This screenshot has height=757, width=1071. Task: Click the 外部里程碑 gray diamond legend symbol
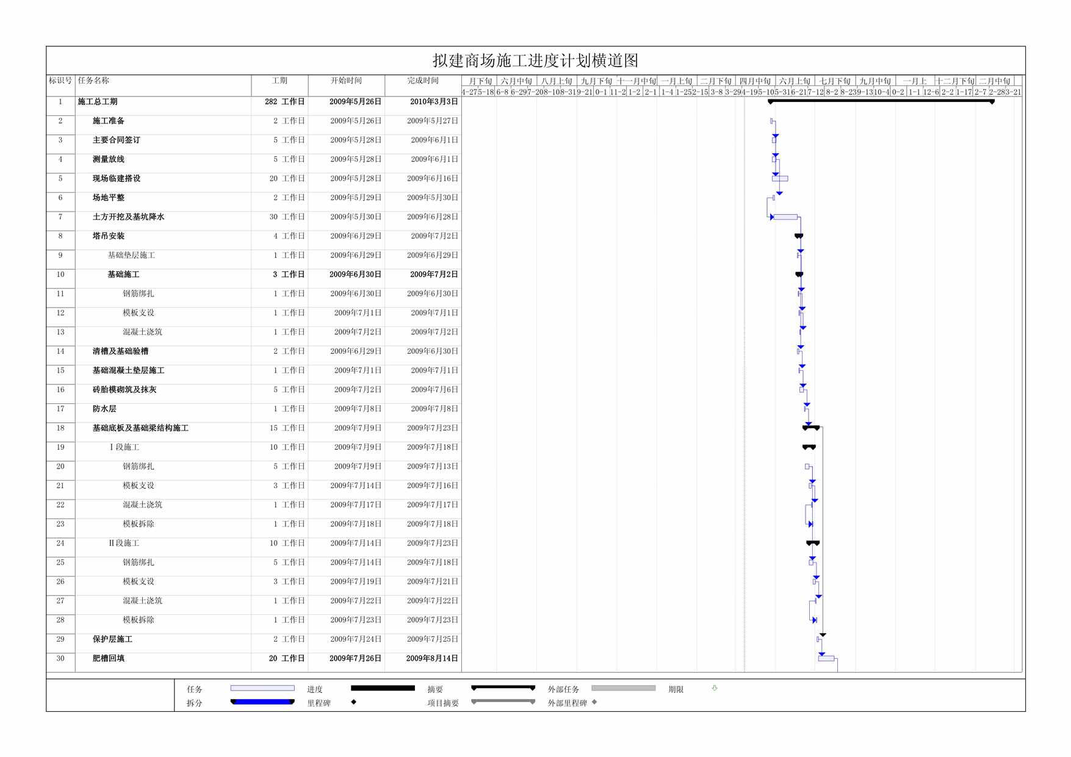click(594, 702)
